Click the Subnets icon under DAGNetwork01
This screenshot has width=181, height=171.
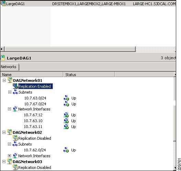pyautogui.click(x=15, y=92)
